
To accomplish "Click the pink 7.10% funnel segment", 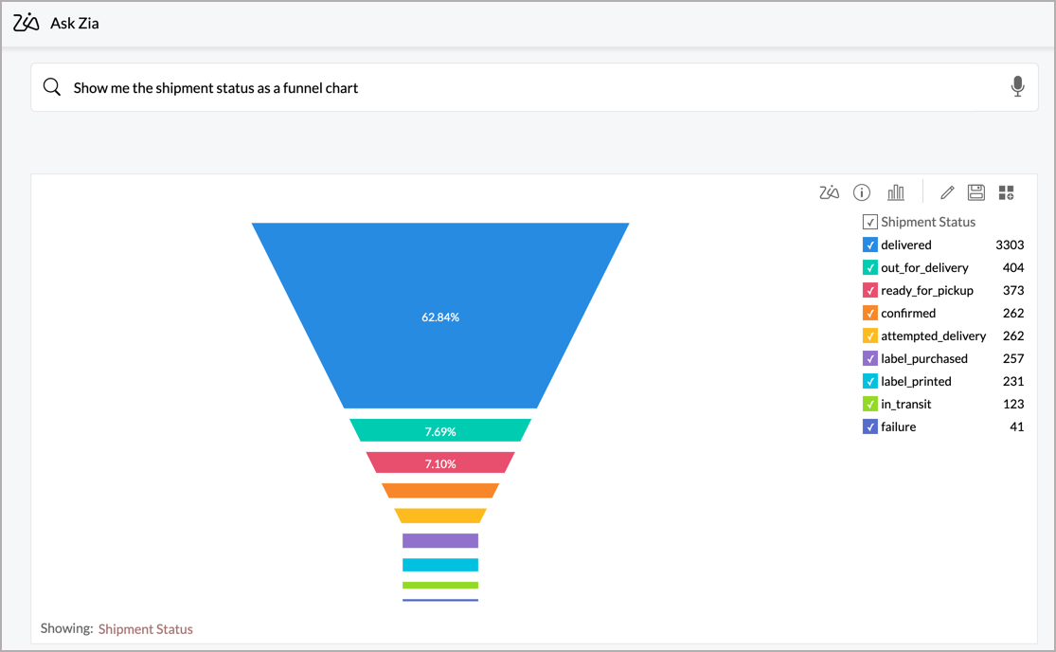I will pos(440,463).
